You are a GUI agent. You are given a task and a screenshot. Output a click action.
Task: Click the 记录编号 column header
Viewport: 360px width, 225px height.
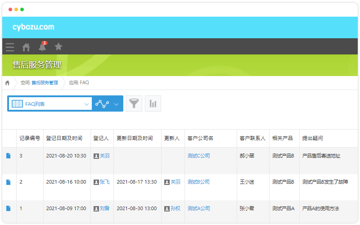pos(30,138)
